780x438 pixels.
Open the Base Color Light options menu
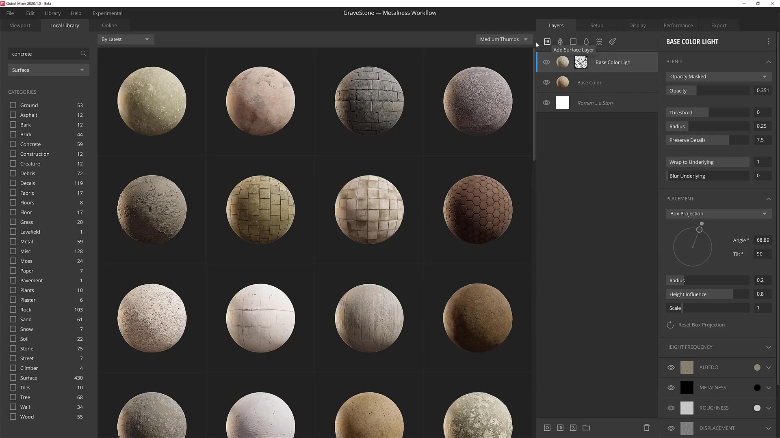(x=768, y=41)
